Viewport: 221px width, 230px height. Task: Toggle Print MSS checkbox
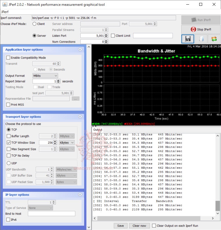click(x=8, y=105)
